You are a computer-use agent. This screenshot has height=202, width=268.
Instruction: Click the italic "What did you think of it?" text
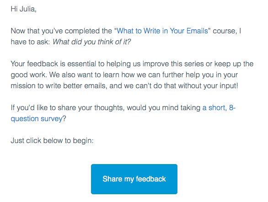click(x=91, y=42)
